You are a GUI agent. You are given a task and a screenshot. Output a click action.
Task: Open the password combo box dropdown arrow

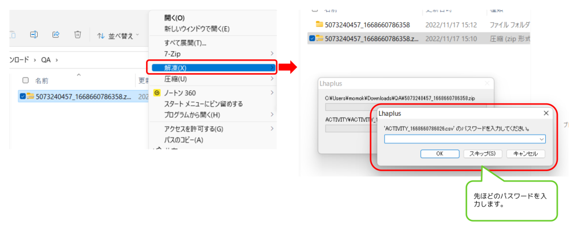542,139
